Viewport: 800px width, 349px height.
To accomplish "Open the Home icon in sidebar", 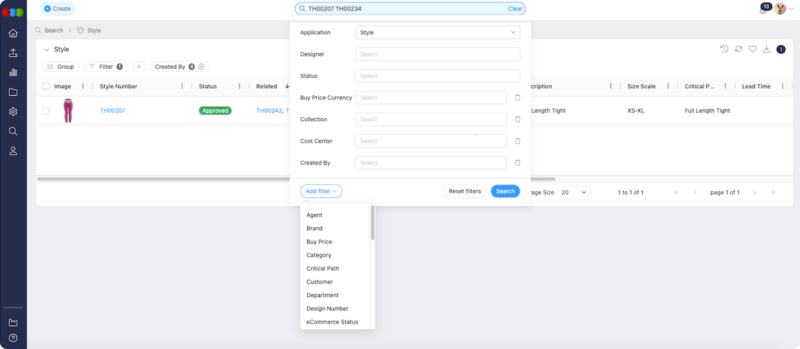I will pos(13,34).
